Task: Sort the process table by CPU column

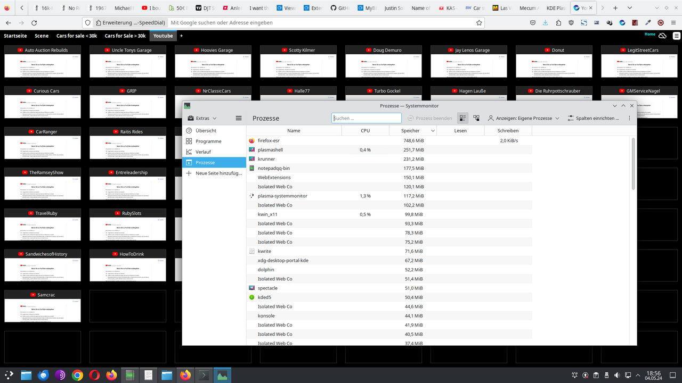Action: (365, 130)
